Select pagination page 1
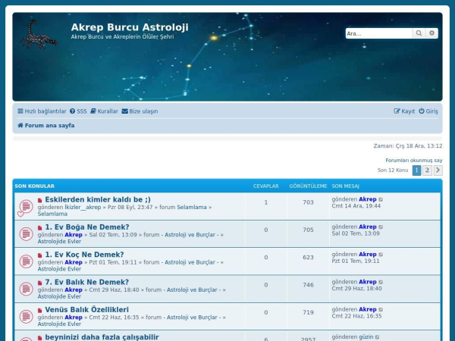 (x=416, y=170)
